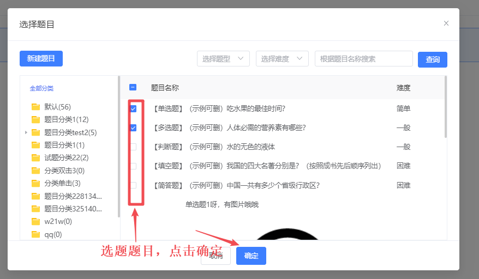This screenshot has width=479, height=279.
Task: Check the 我国的四大名著 question checkbox
Action: [133, 166]
